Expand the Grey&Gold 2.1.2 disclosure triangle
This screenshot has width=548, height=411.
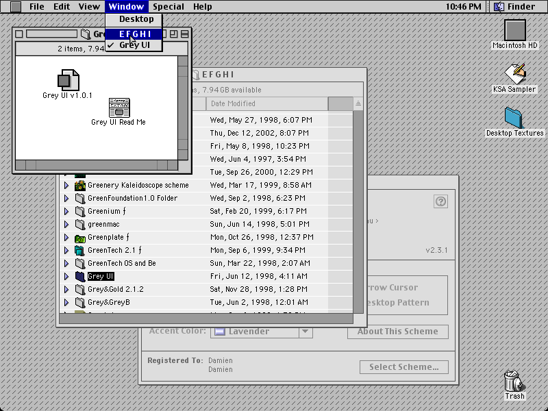tap(66, 289)
